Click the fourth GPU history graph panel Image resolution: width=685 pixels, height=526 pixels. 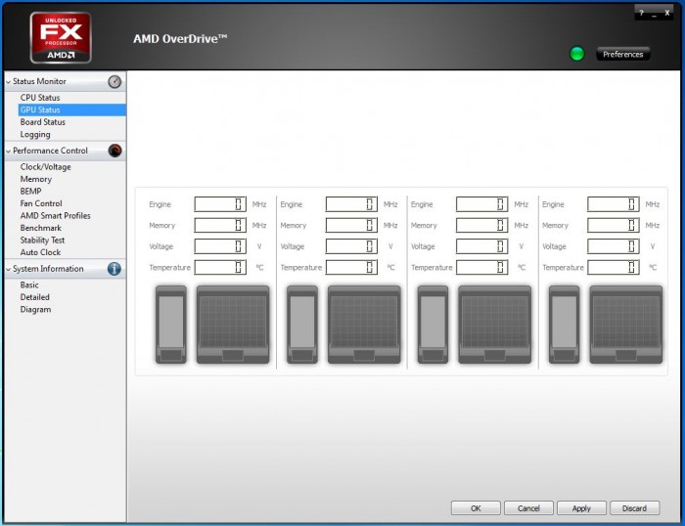(x=626, y=325)
